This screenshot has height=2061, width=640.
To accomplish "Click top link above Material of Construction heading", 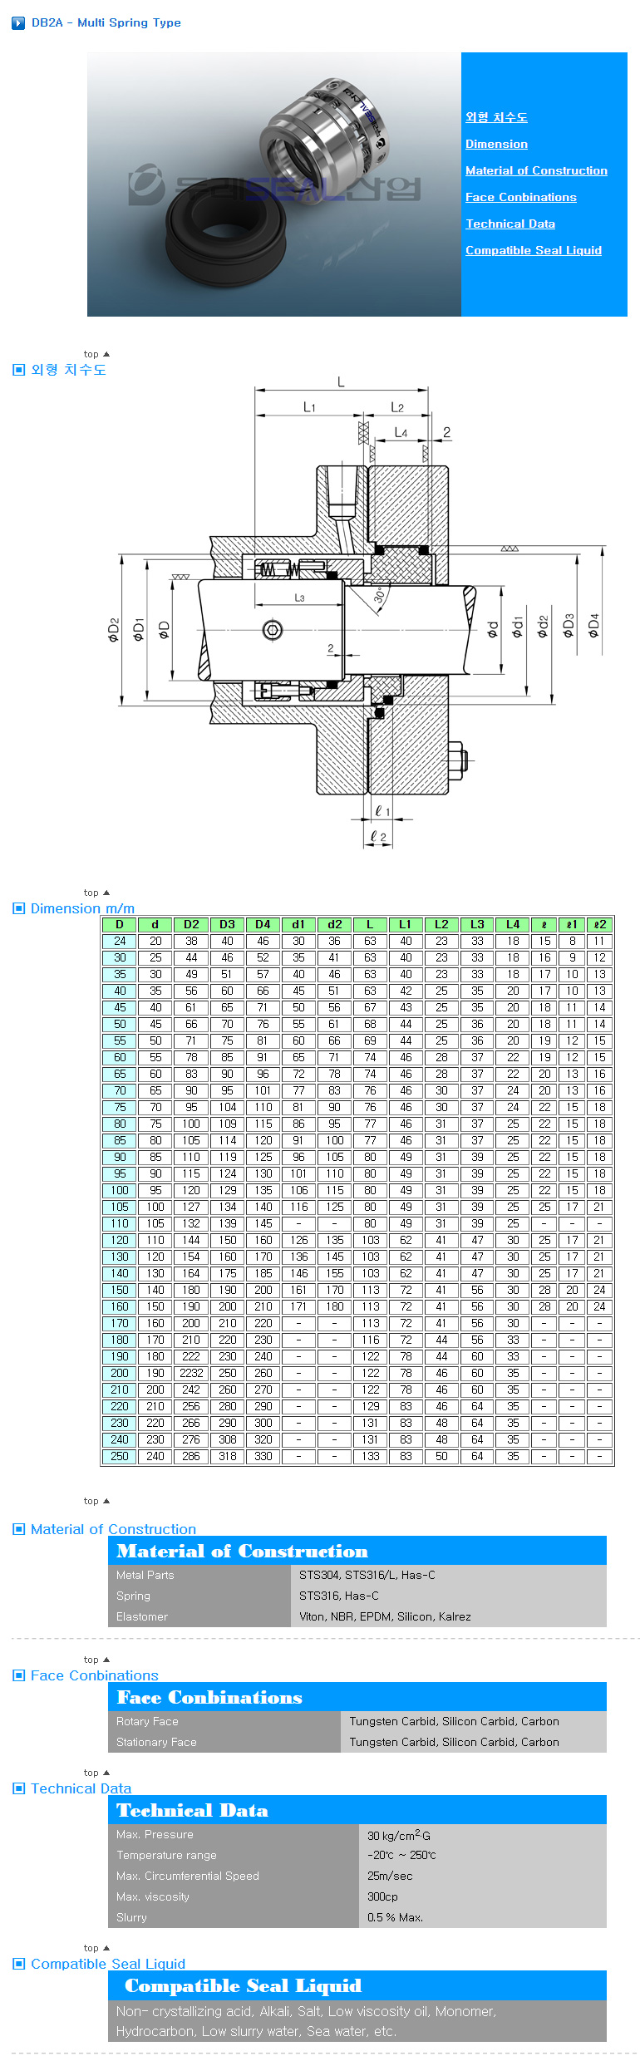I will click(96, 1501).
